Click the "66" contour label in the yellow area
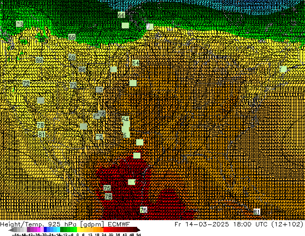305x236 pixels. pyautogui.click(x=82, y=70)
